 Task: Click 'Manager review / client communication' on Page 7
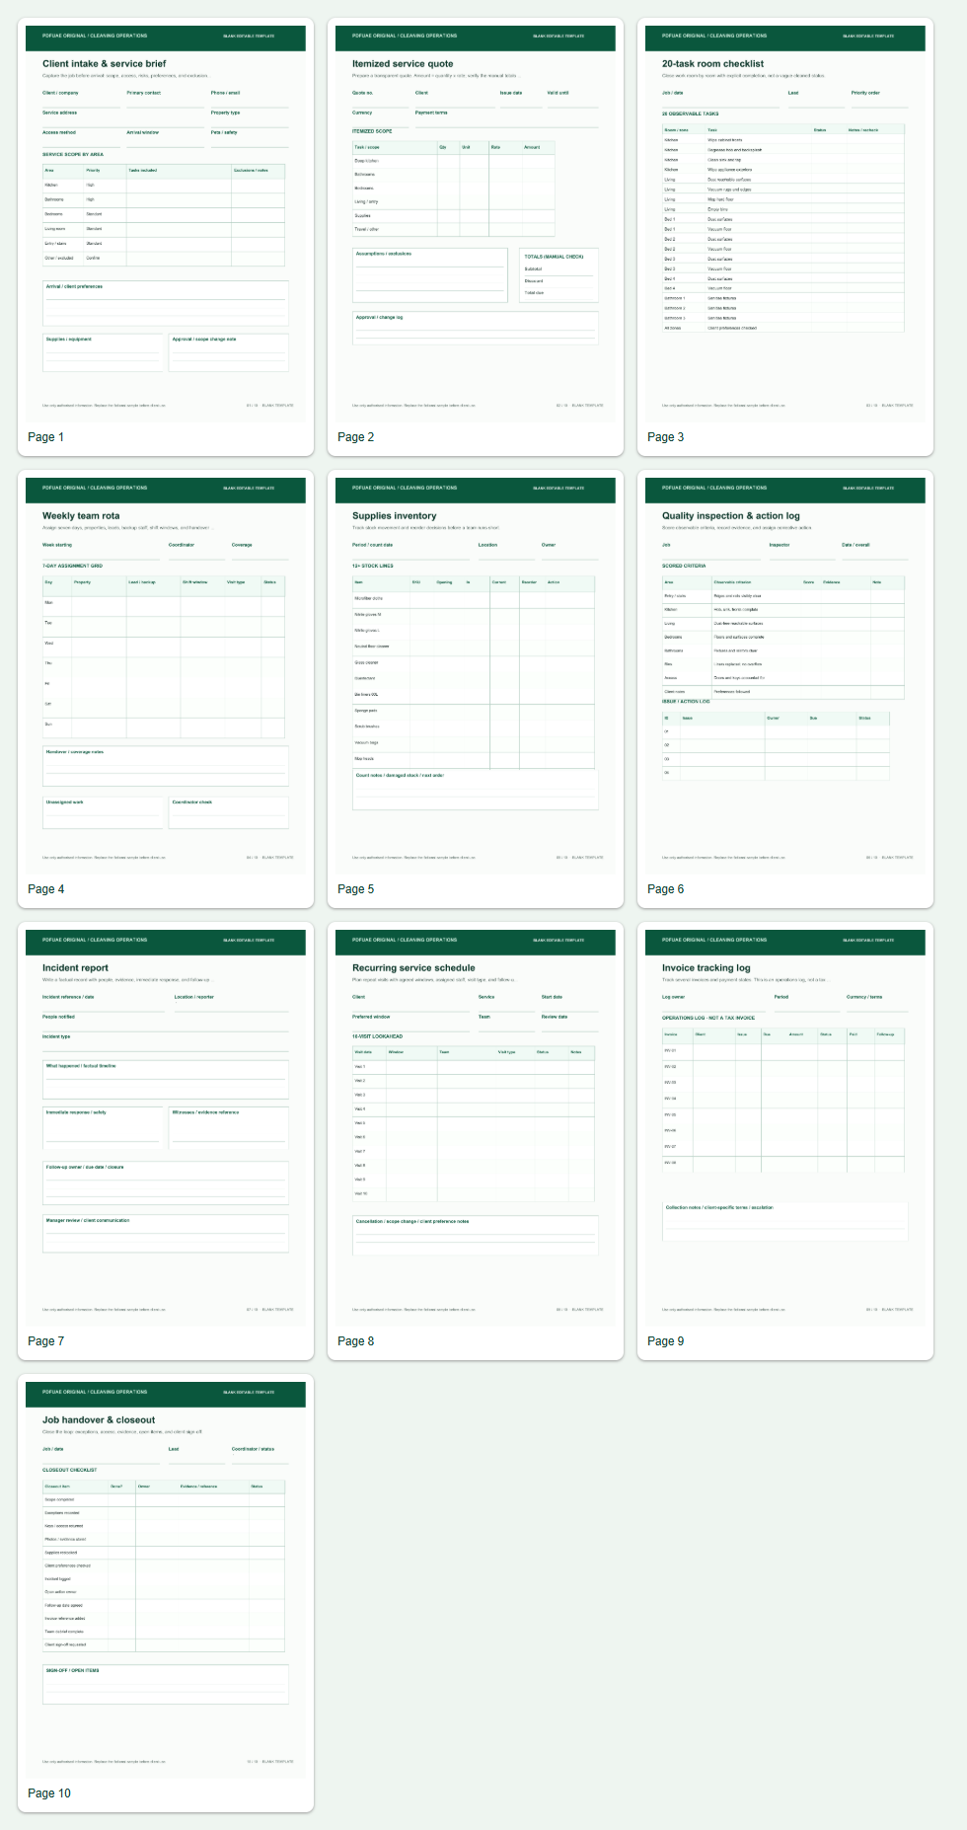166,1233
